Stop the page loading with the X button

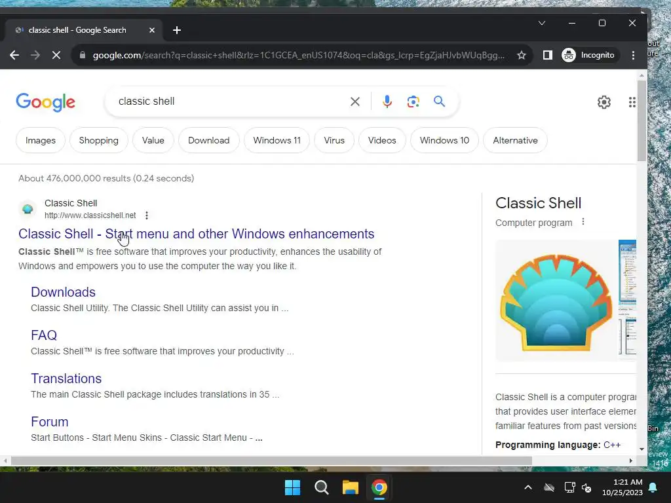(56, 55)
